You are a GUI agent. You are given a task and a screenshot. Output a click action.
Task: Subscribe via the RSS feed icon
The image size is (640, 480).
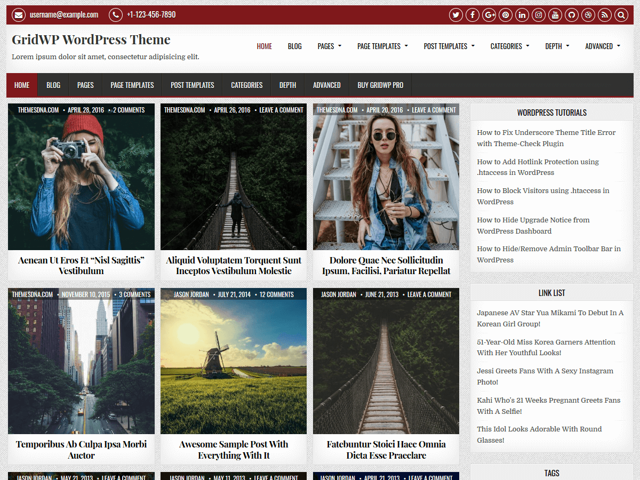tap(604, 15)
